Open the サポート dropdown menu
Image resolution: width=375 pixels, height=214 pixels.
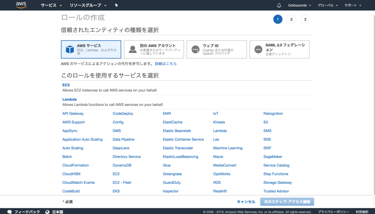click(353, 5)
